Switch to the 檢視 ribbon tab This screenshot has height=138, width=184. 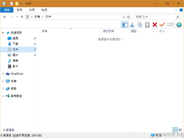(x=44, y=10)
